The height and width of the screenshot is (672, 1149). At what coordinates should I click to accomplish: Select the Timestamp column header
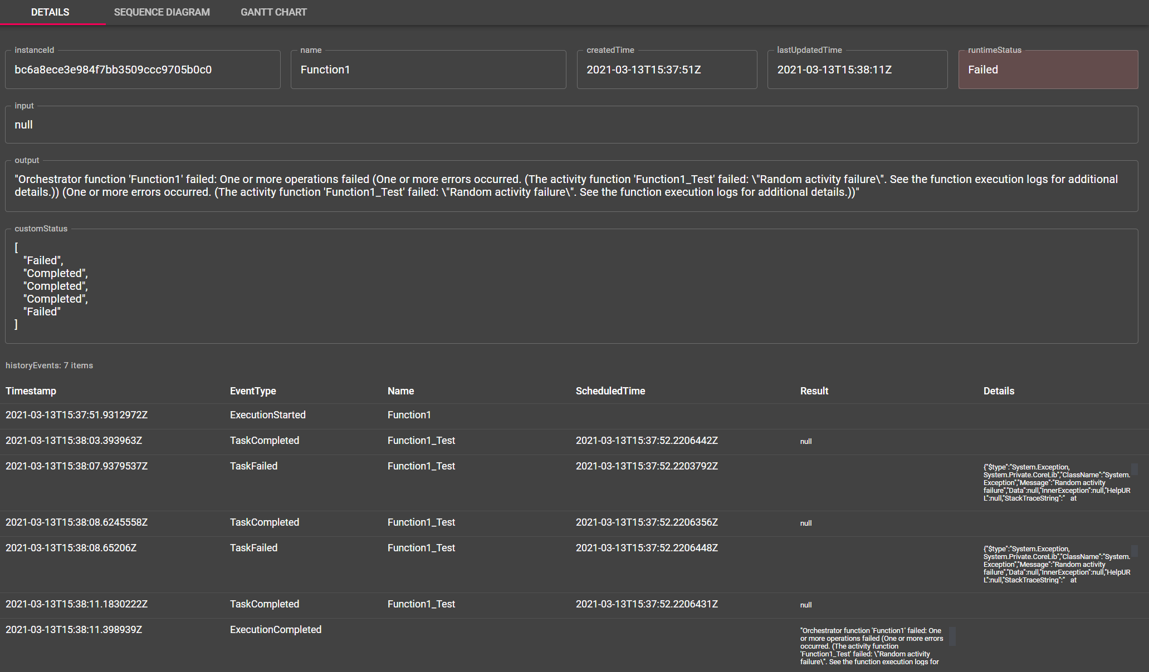click(31, 391)
